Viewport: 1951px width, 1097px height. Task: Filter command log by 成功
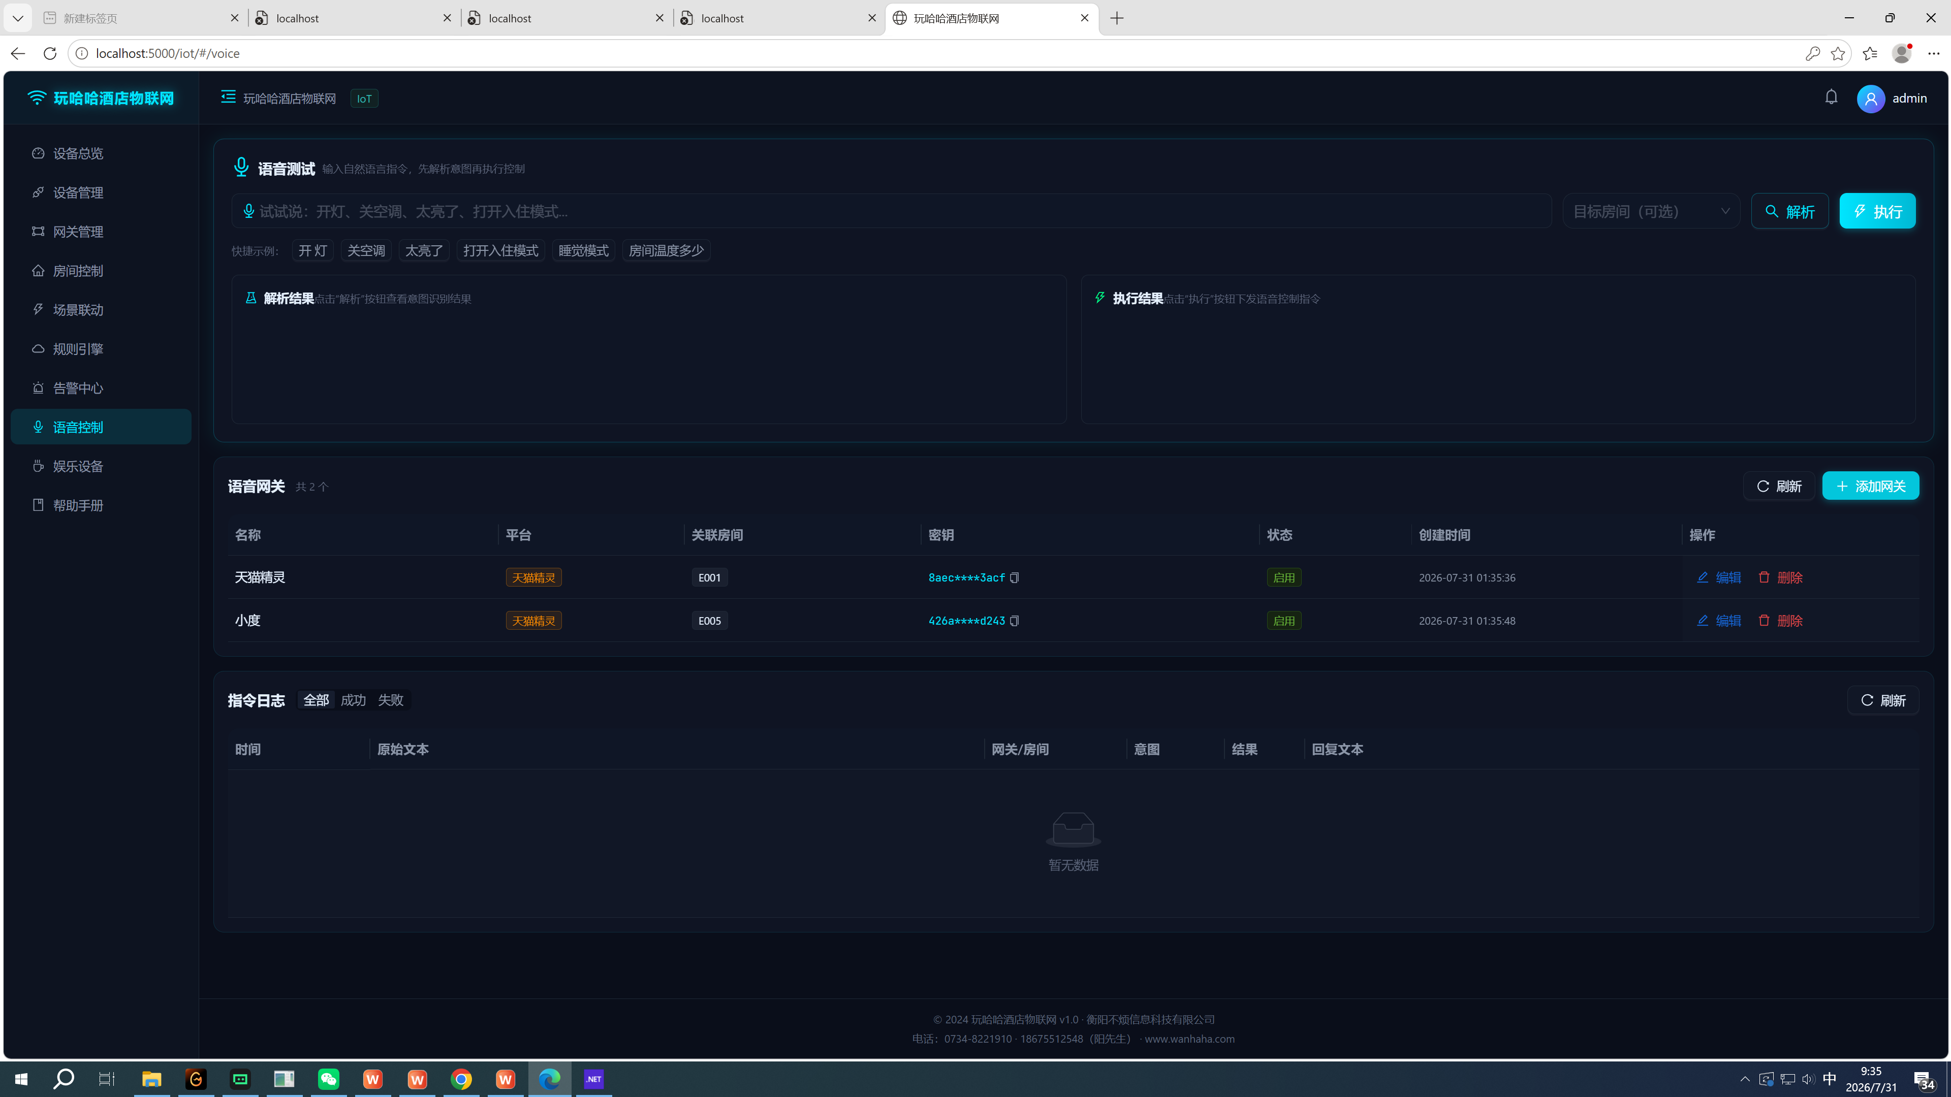pyautogui.click(x=353, y=700)
